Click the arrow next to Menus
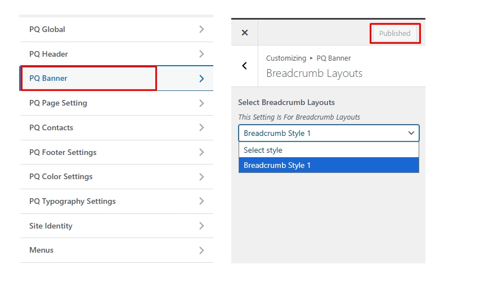The image size is (489, 283). (x=201, y=250)
